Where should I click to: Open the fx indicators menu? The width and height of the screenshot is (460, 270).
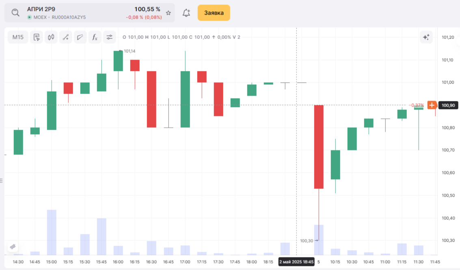[95, 37]
